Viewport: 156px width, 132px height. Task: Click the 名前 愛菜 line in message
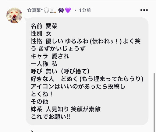pos(44,26)
